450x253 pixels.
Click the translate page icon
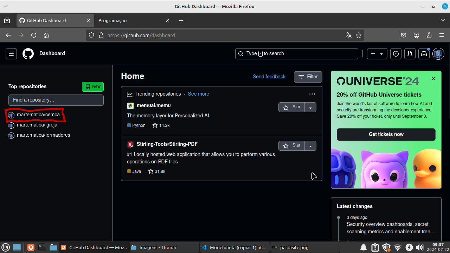tap(349, 35)
